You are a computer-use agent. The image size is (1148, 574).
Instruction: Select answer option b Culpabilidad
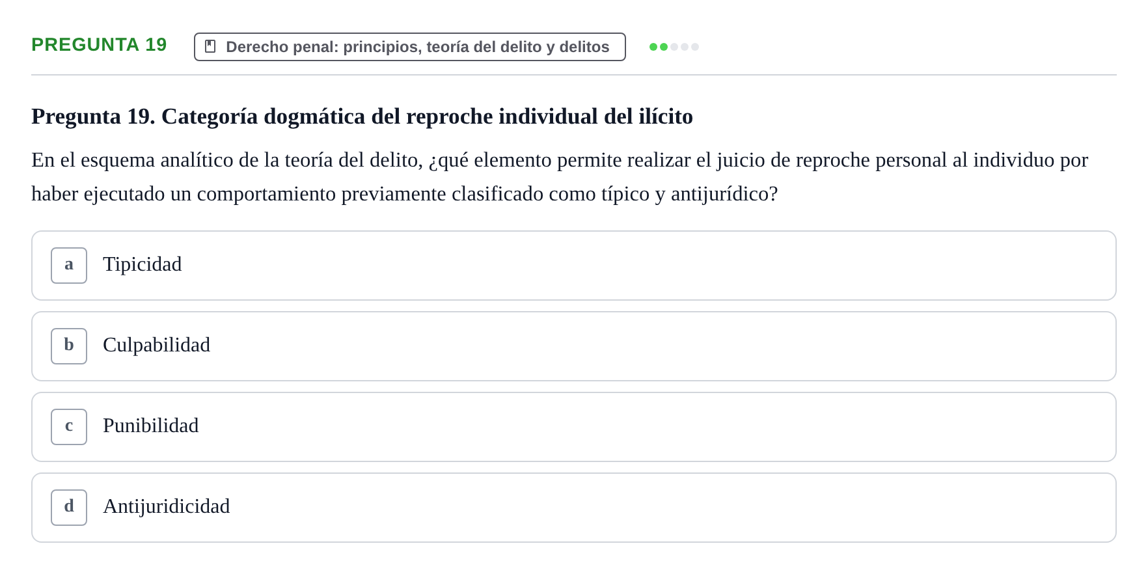[x=573, y=346]
